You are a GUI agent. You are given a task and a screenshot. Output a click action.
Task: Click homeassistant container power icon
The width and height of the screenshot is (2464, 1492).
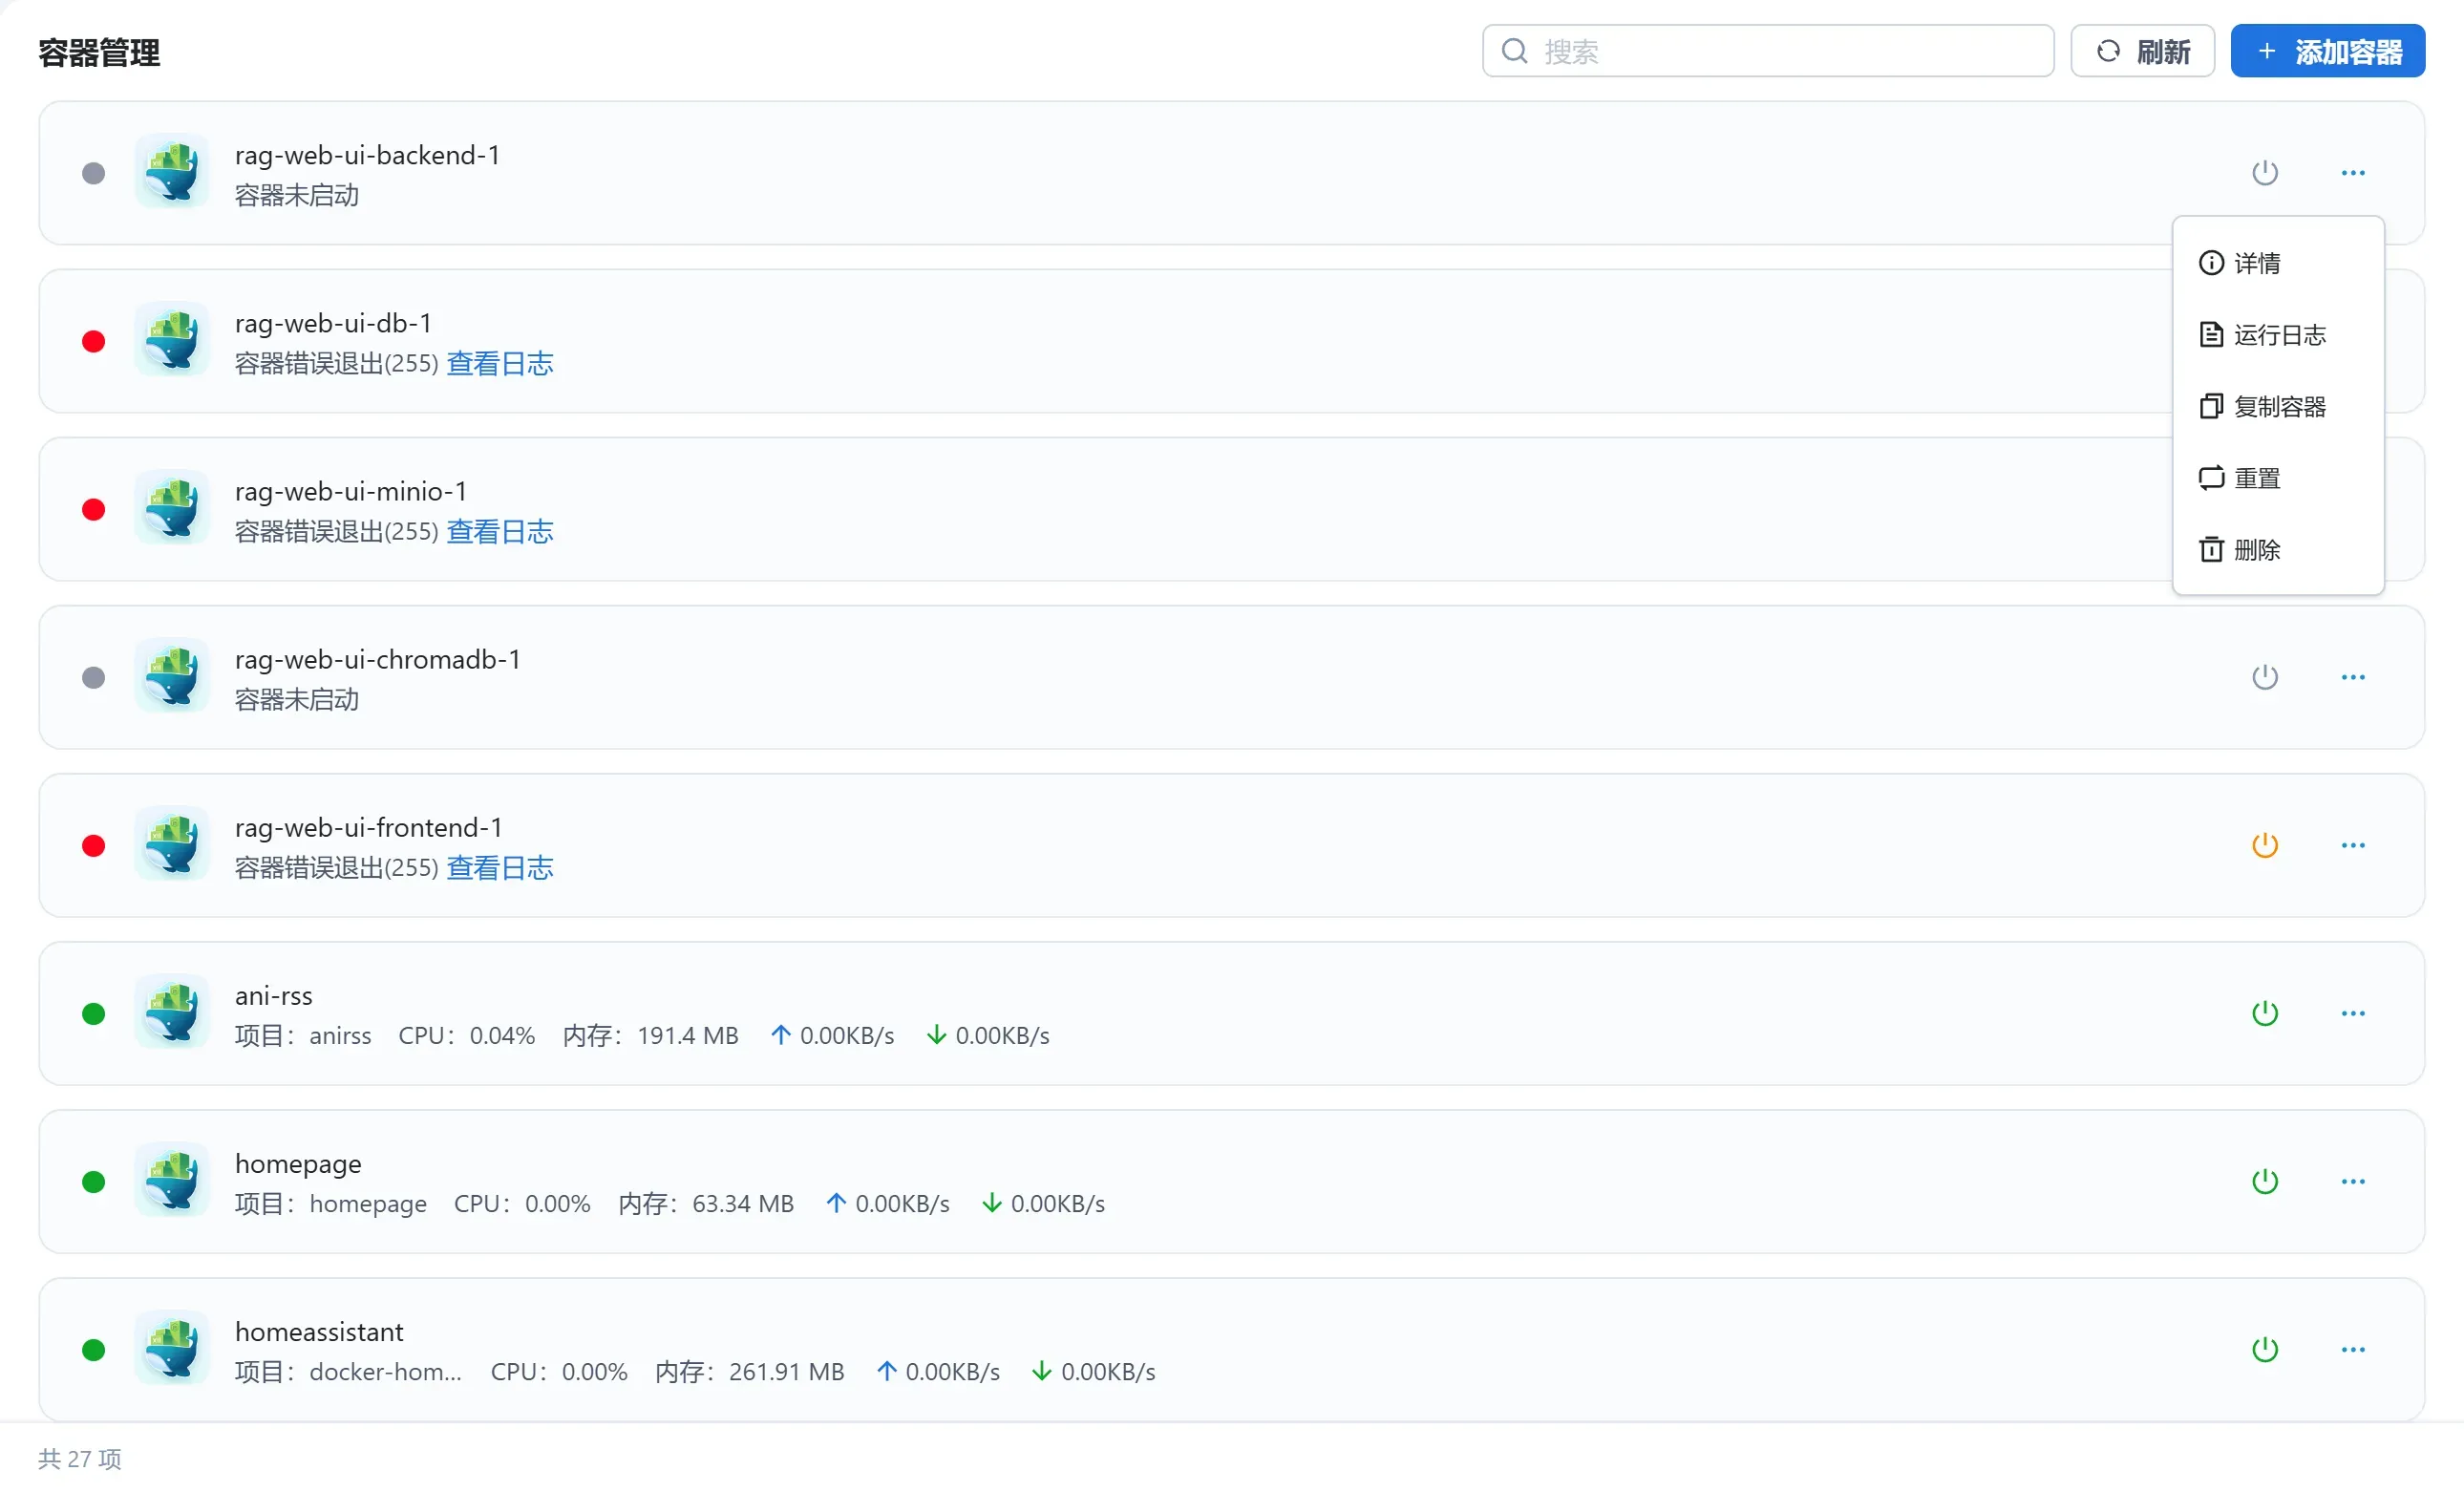[x=2264, y=1349]
